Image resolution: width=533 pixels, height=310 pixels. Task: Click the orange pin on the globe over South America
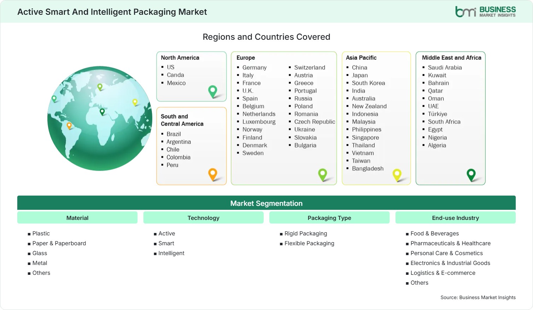[69, 126]
